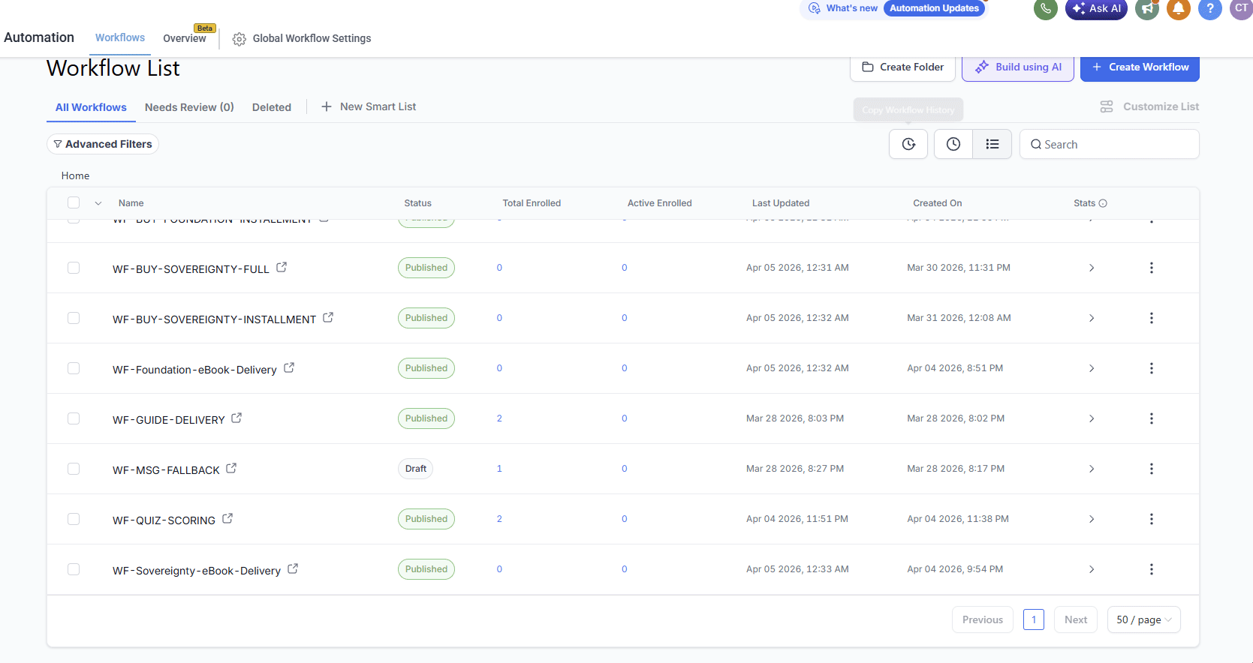1253x663 pixels.
Task: Open three-dot menu for WF-GUIDE-DELIVERY
Action: (x=1151, y=418)
